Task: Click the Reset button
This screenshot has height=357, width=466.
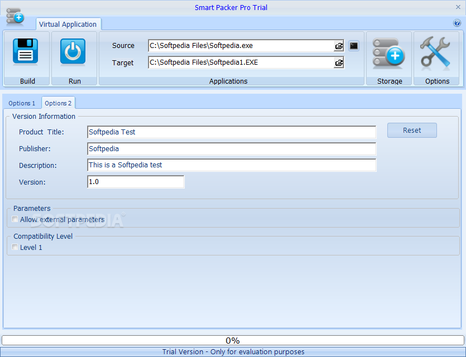Action: (x=412, y=131)
